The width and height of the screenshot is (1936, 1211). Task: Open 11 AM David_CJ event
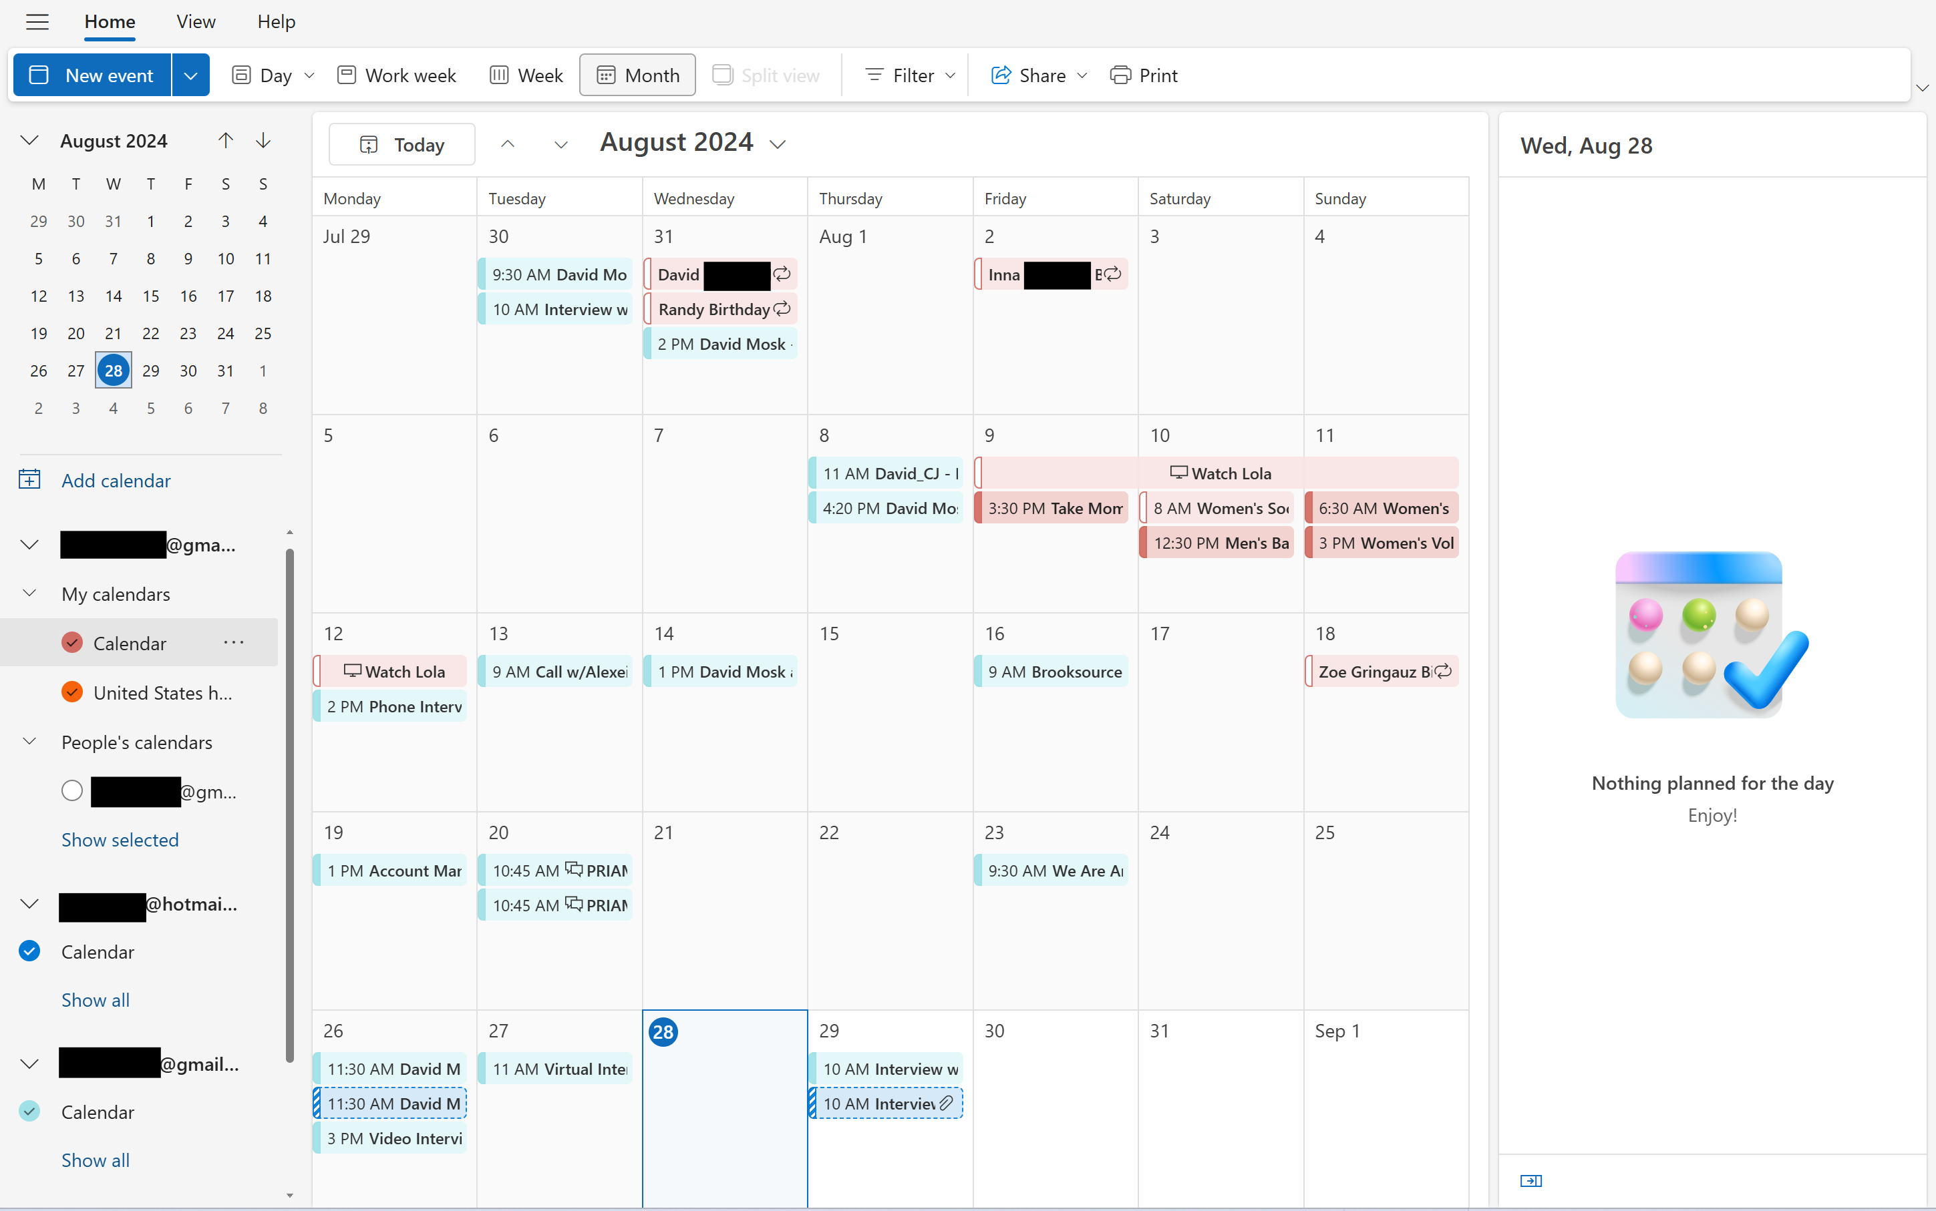click(x=886, y=473)
